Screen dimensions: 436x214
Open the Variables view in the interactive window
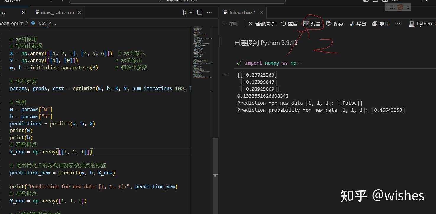[x=312, y=24]
